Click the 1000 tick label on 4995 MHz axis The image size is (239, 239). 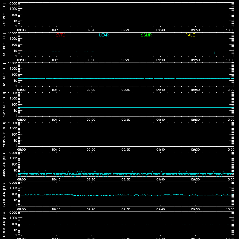pyautogui.click(x=13, y=158)
